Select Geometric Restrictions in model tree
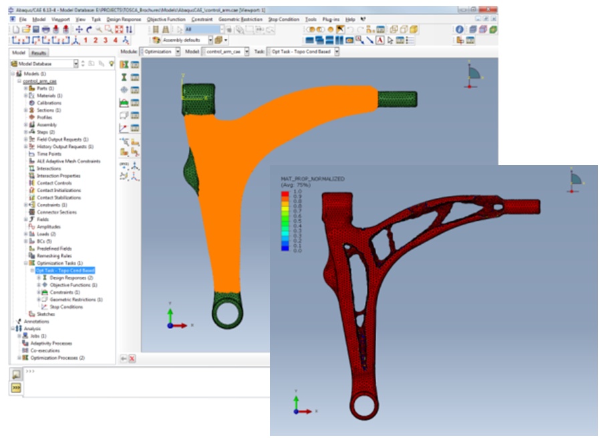 click(76, 300)
